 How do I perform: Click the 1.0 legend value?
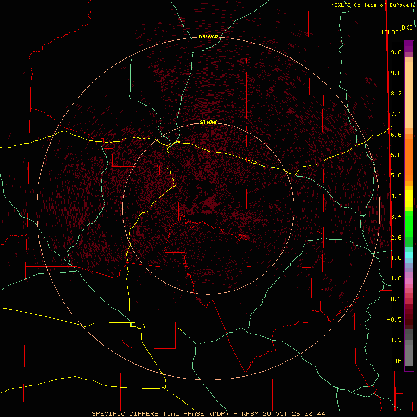pyautogui.click(x=396, y=278)
